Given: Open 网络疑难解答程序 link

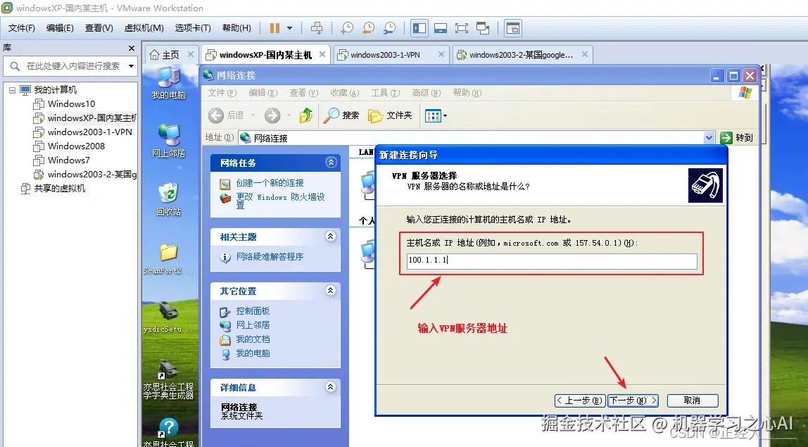Looking at the screenshot, I should click(270, 257).
